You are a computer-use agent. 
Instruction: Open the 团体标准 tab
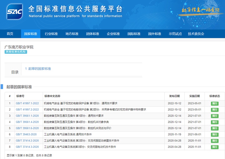tap(93, 34)
